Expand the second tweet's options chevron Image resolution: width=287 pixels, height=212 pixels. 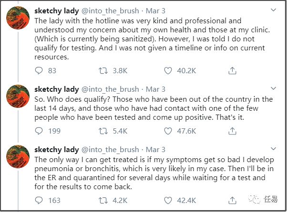[272, 89]
